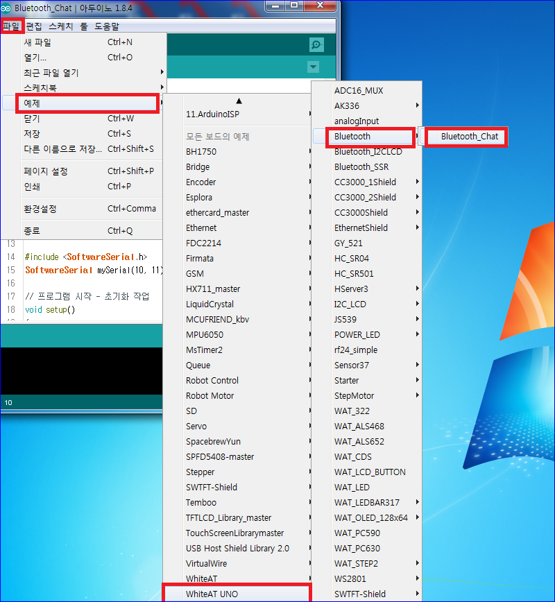Screen dimensions: 555x602
Task: Select HC_SR04 example
Action: click(x=367, y=259)
